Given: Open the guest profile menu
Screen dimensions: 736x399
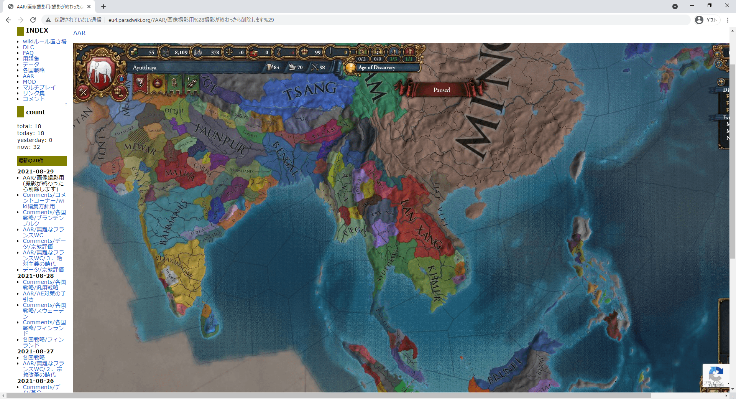Looking at the screenshot, I should tap(706, 20).
